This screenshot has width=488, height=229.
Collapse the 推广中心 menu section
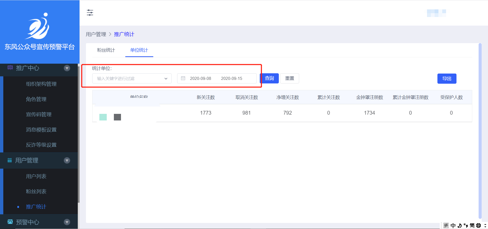pyautogui.click(x=67, y=68)
